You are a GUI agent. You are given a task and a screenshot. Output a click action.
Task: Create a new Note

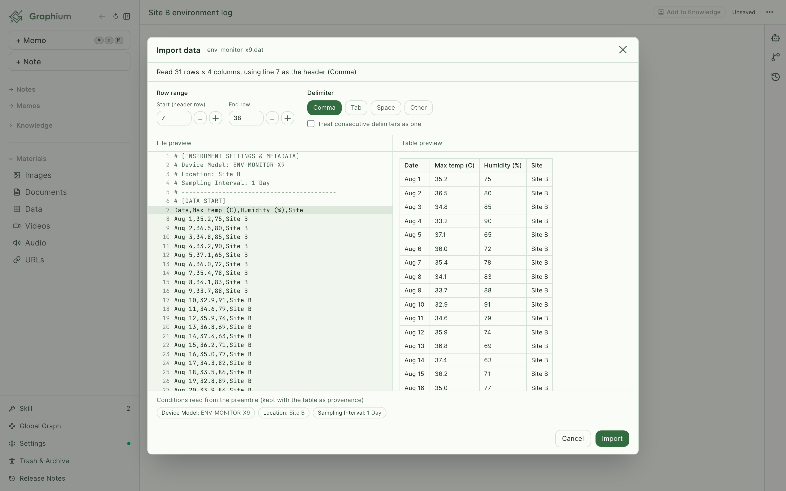tap(70, 62)
